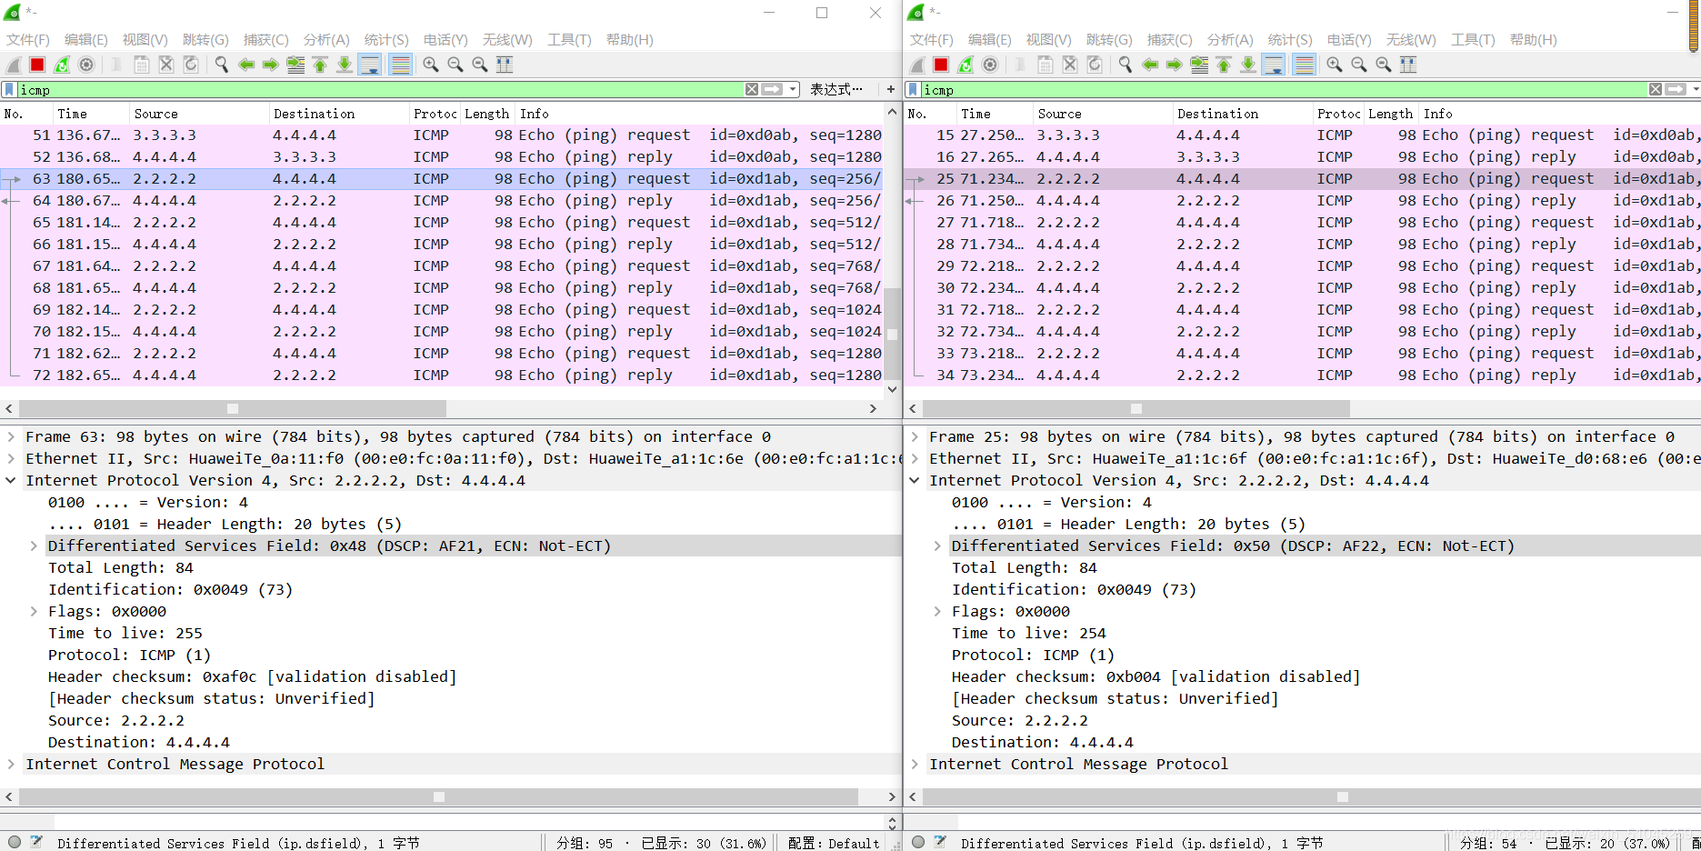This screenshot has width=1701, height=851.
Task: Sort by Source column in left window
Action: coord(199,114)
